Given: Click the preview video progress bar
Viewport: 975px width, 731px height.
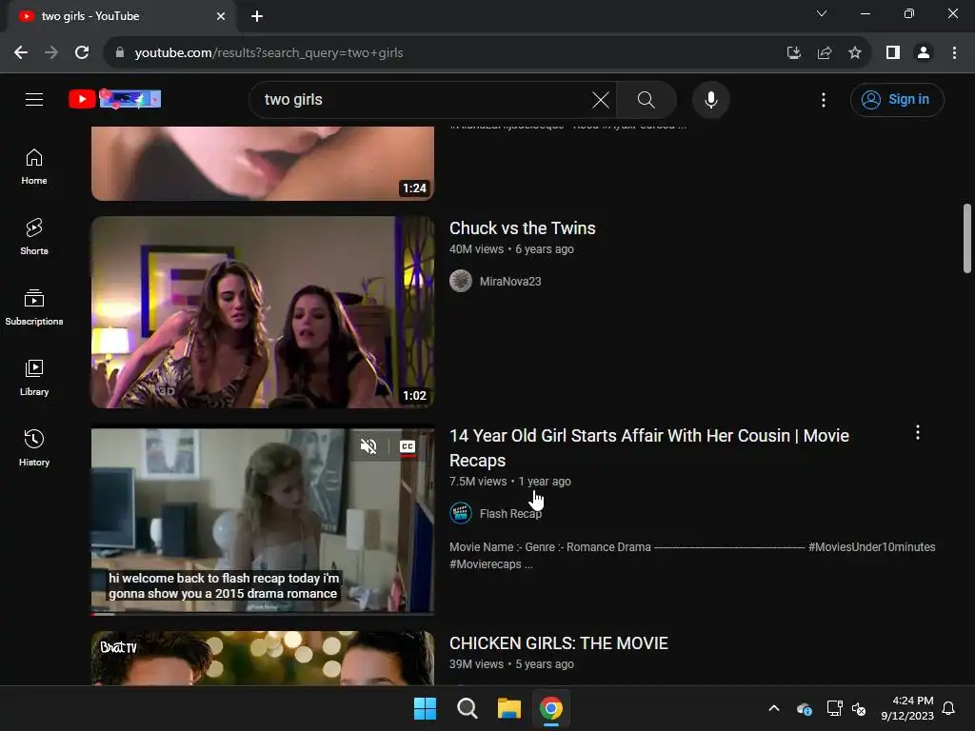Looking at the screenshot, I should (x=263, y=614).
